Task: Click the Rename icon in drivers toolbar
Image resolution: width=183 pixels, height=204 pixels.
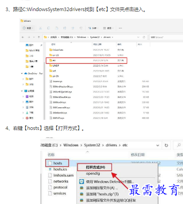Action: pos(65,28)
